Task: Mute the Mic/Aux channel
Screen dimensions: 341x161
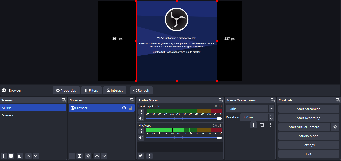Action: (141, 138)
